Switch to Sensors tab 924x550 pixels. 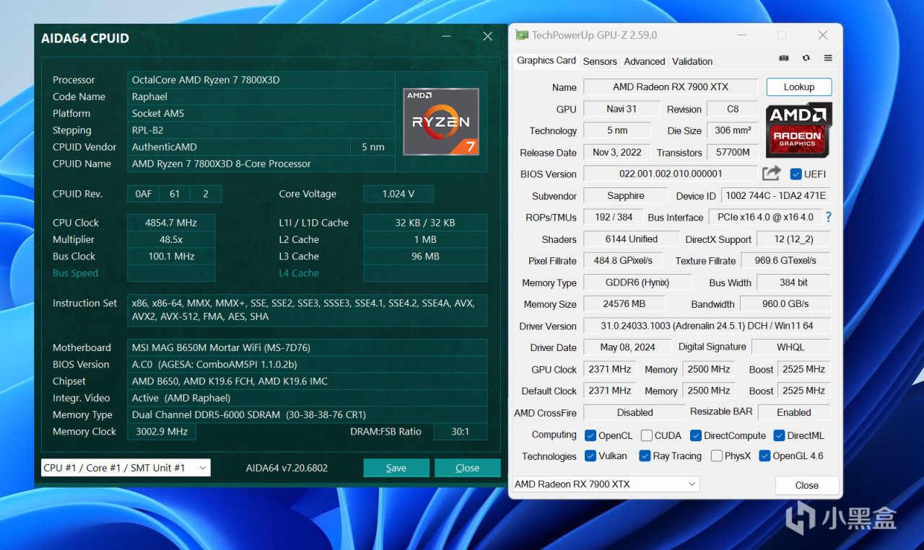click(x=600, y=61)
